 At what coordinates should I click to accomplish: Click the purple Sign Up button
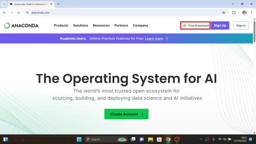coord(220,25)
